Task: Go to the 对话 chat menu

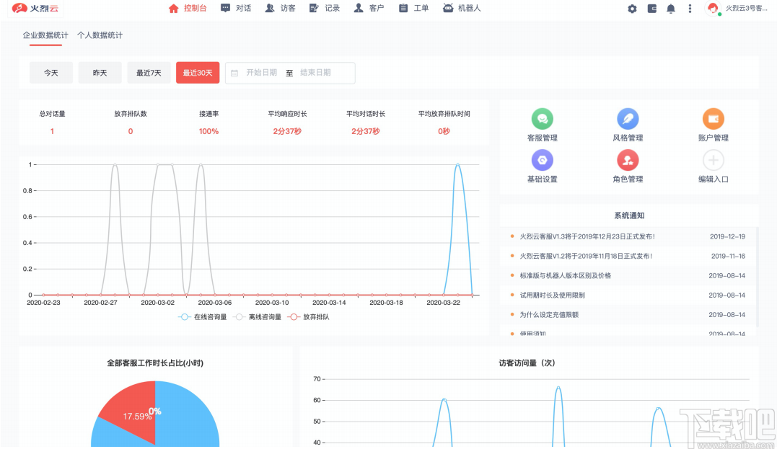Action: click(x=236, y=9)
